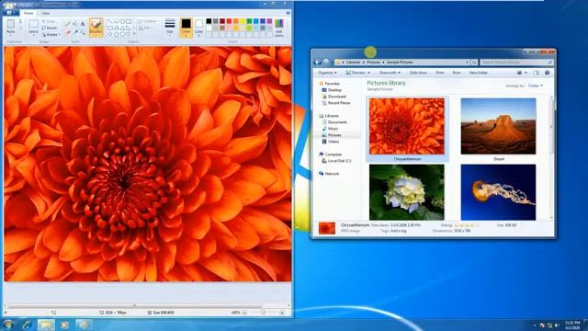
Task: Select Documents under Libraries
Action: click(x=334, y=122)
